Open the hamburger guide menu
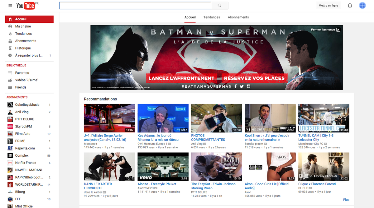Viewport: 374px width, 208px height. click(10, 6)
